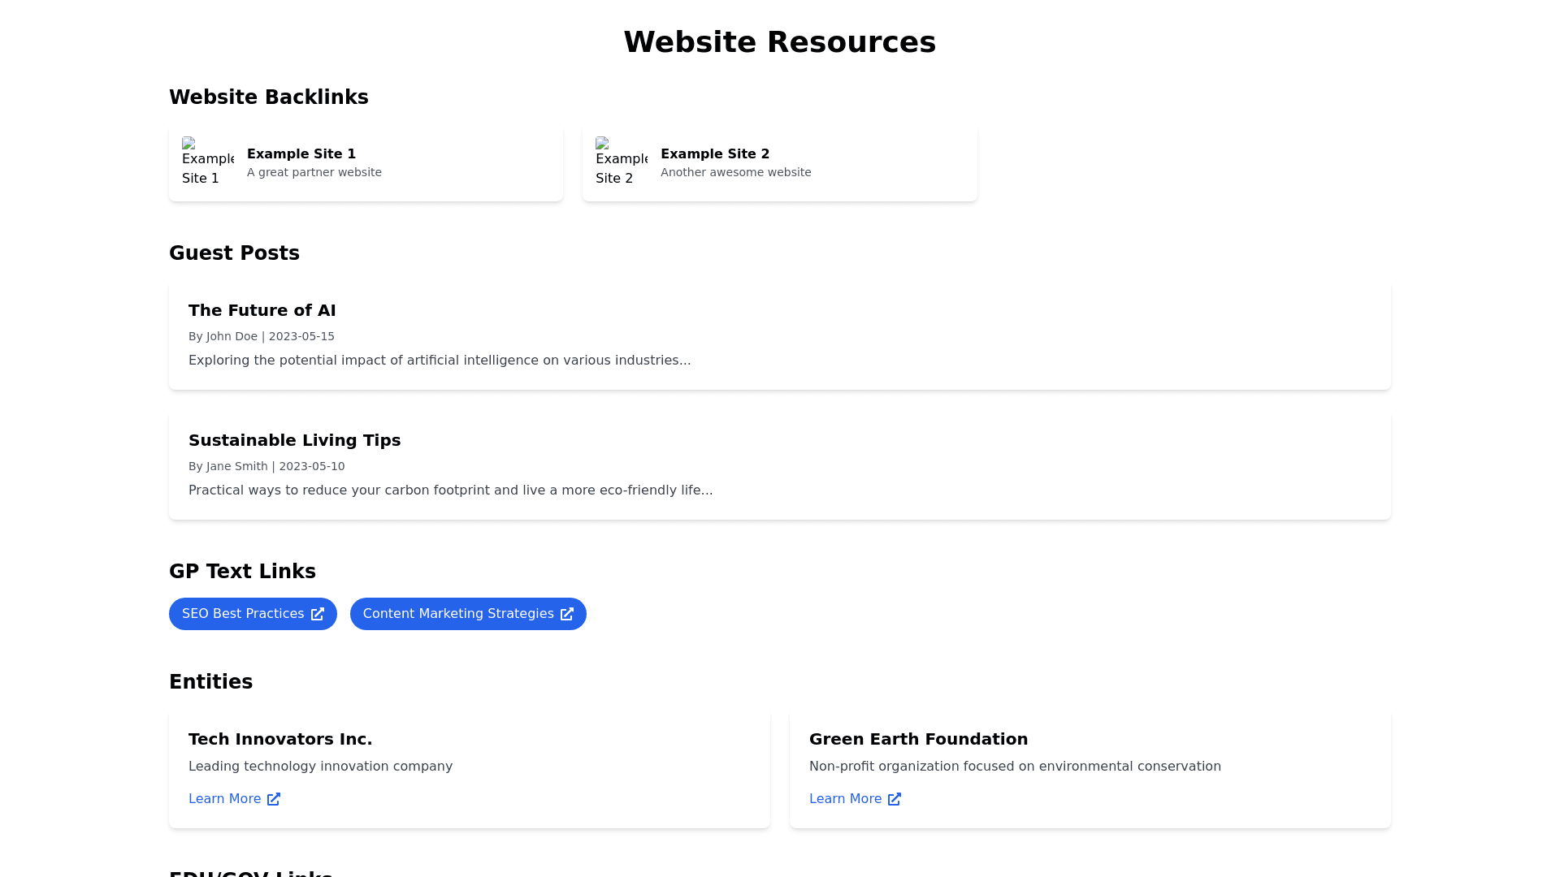Click the Green Earth Foundation heading

(918, 739)
